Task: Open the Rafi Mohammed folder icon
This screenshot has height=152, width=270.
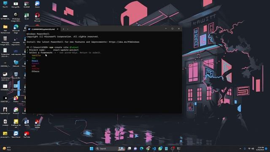Action: click(5, 29)
